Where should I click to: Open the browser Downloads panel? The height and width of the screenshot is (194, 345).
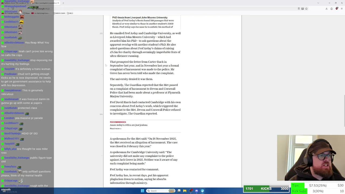coord(326,9)
